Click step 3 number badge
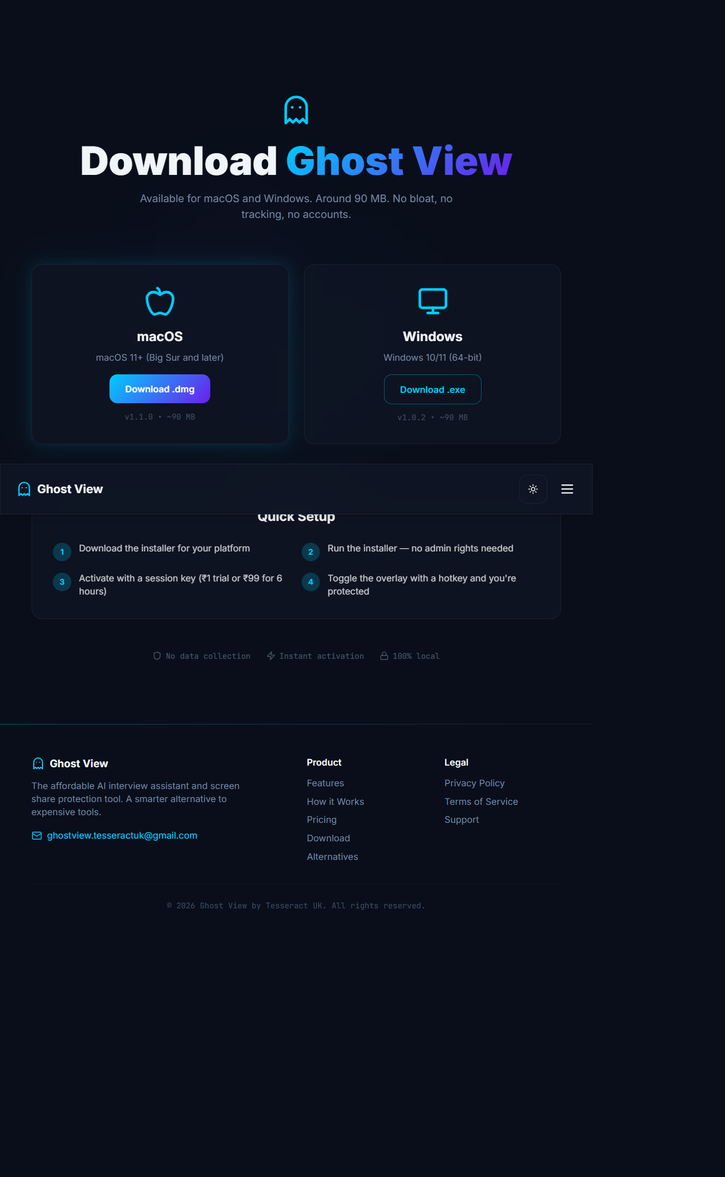The image size is (725, 1177). [x=62, y=582]
